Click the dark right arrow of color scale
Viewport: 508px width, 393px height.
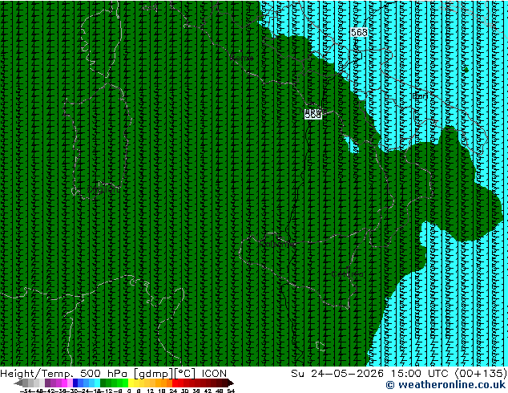click(x=230, y=383)
